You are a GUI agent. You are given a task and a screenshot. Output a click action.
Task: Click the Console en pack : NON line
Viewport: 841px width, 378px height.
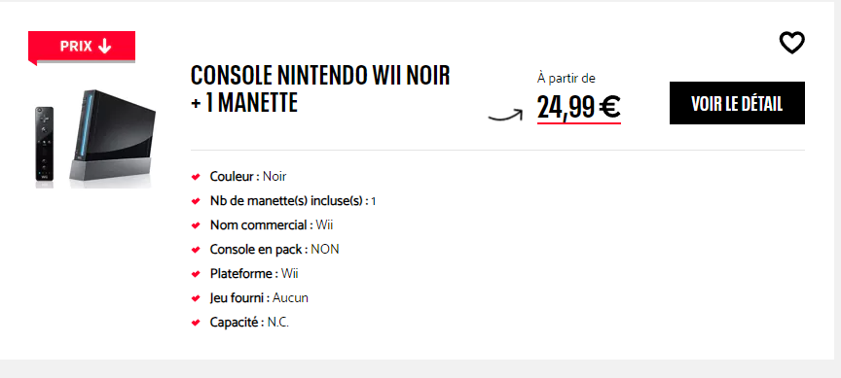pos(274,250)
